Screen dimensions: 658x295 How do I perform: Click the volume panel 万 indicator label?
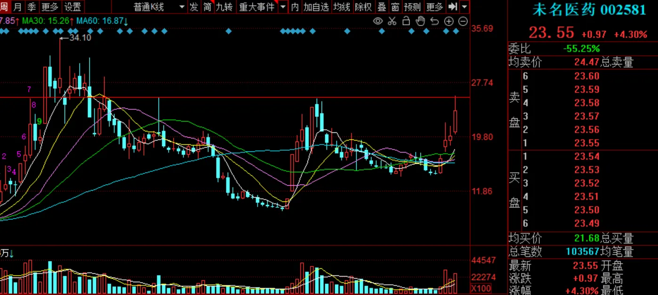coord(7,253)
